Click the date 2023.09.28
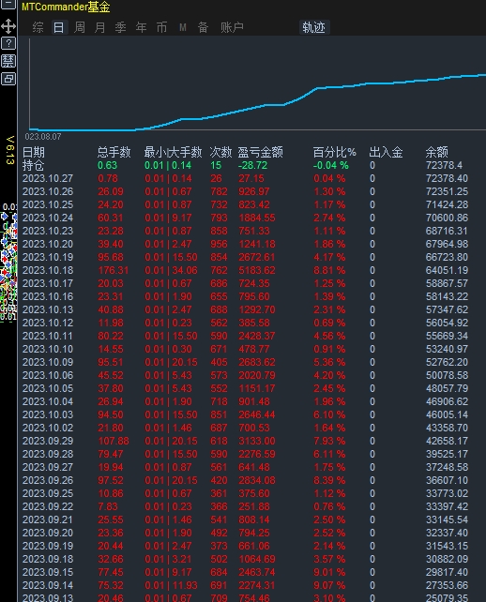Viewport: 486px width, 602px height. tap(48, 454)
